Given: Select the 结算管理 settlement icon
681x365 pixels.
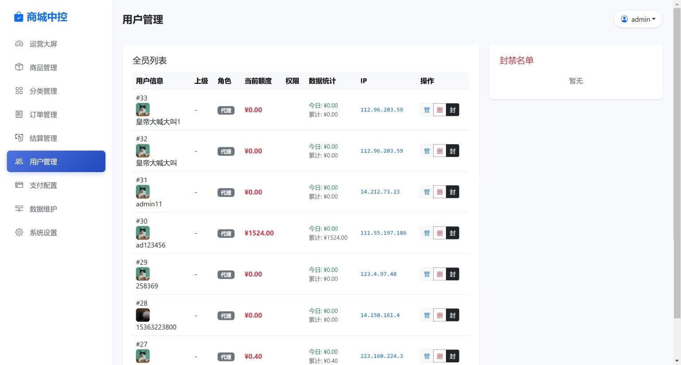Looking at the screenshot, I should pos(19,137).
